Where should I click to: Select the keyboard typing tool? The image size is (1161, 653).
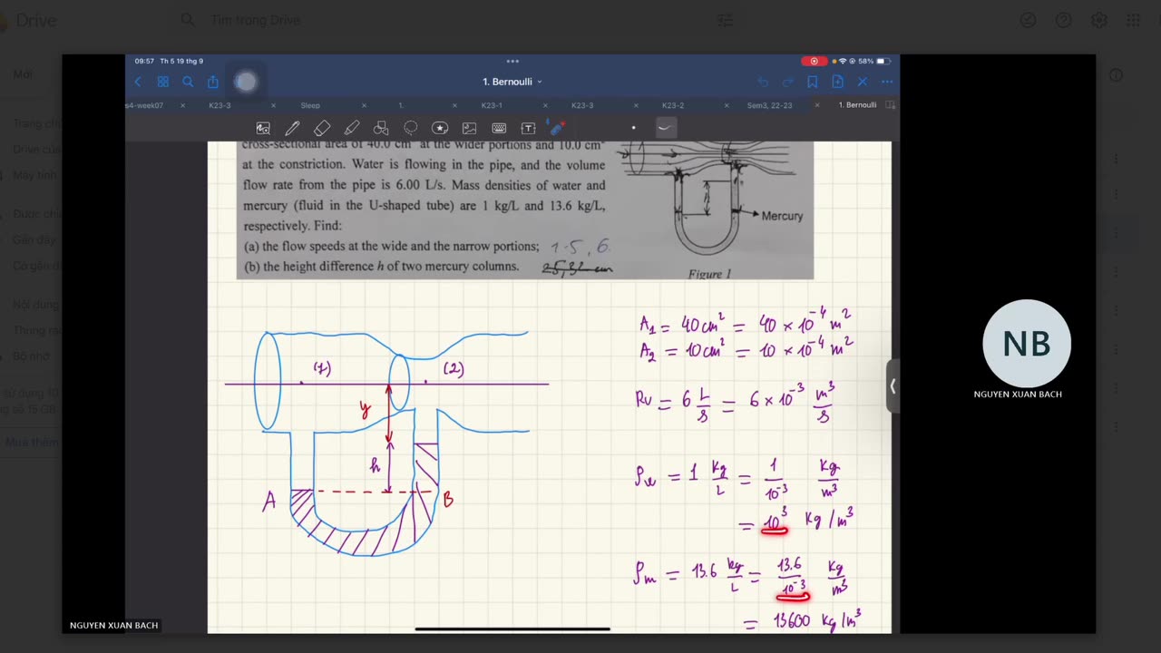coord(499,128)
